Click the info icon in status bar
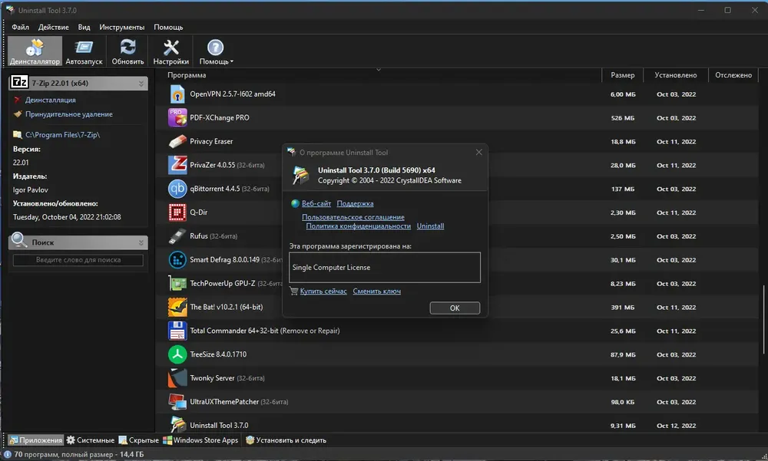 pos(8,454)
